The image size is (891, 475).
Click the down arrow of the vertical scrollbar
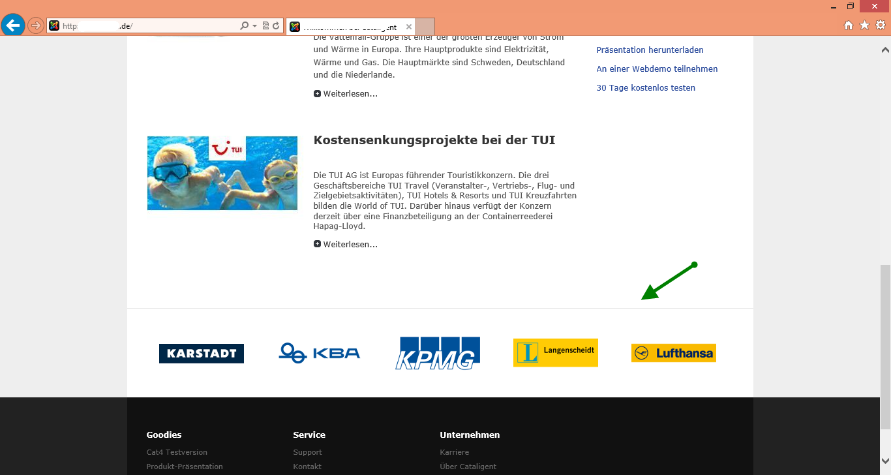click(x=885, y=461)
